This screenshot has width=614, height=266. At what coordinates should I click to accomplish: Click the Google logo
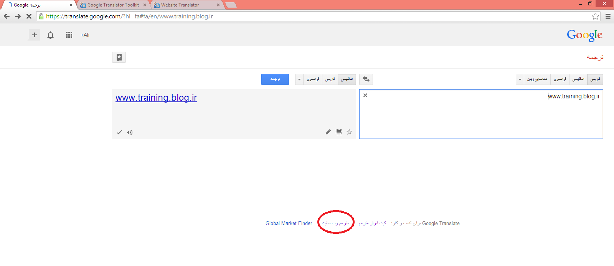point(584,35)
